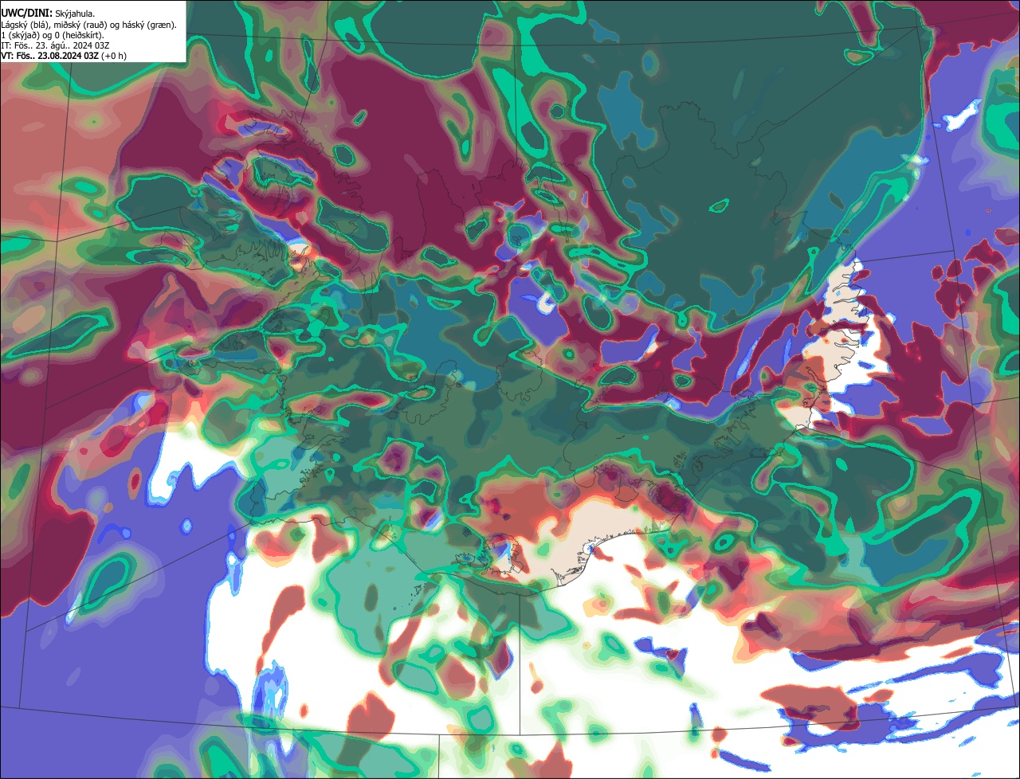This screenshot has width=1020, height=779.
Task: Click the 'UWC/DINI:' model label
Action: pyautogui.click(x=26, y=14)
